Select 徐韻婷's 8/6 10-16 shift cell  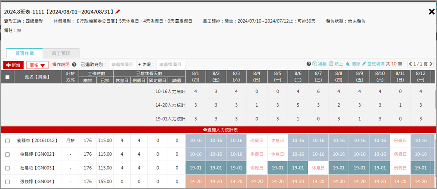(x=298, y=154)
